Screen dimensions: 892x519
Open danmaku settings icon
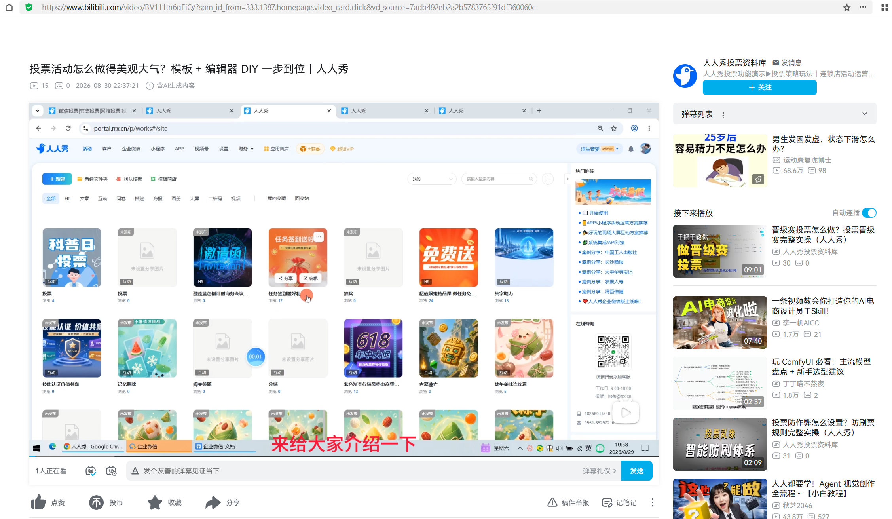coord(111,471)
